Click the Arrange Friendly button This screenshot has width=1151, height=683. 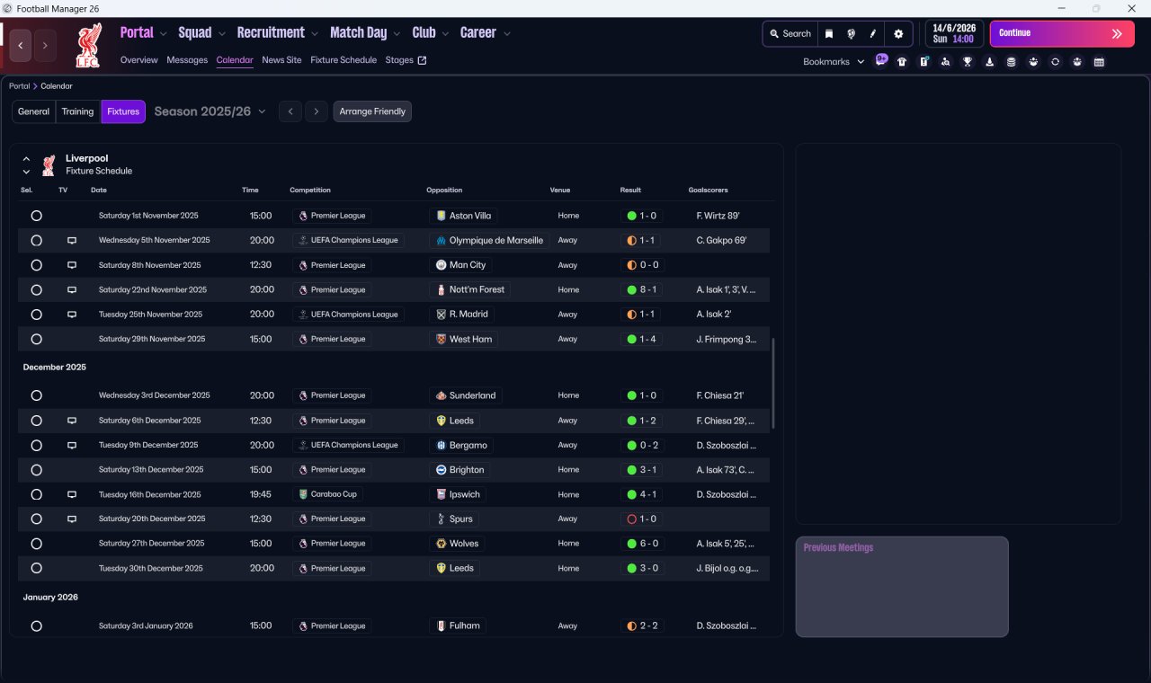[x=372, y=111]
